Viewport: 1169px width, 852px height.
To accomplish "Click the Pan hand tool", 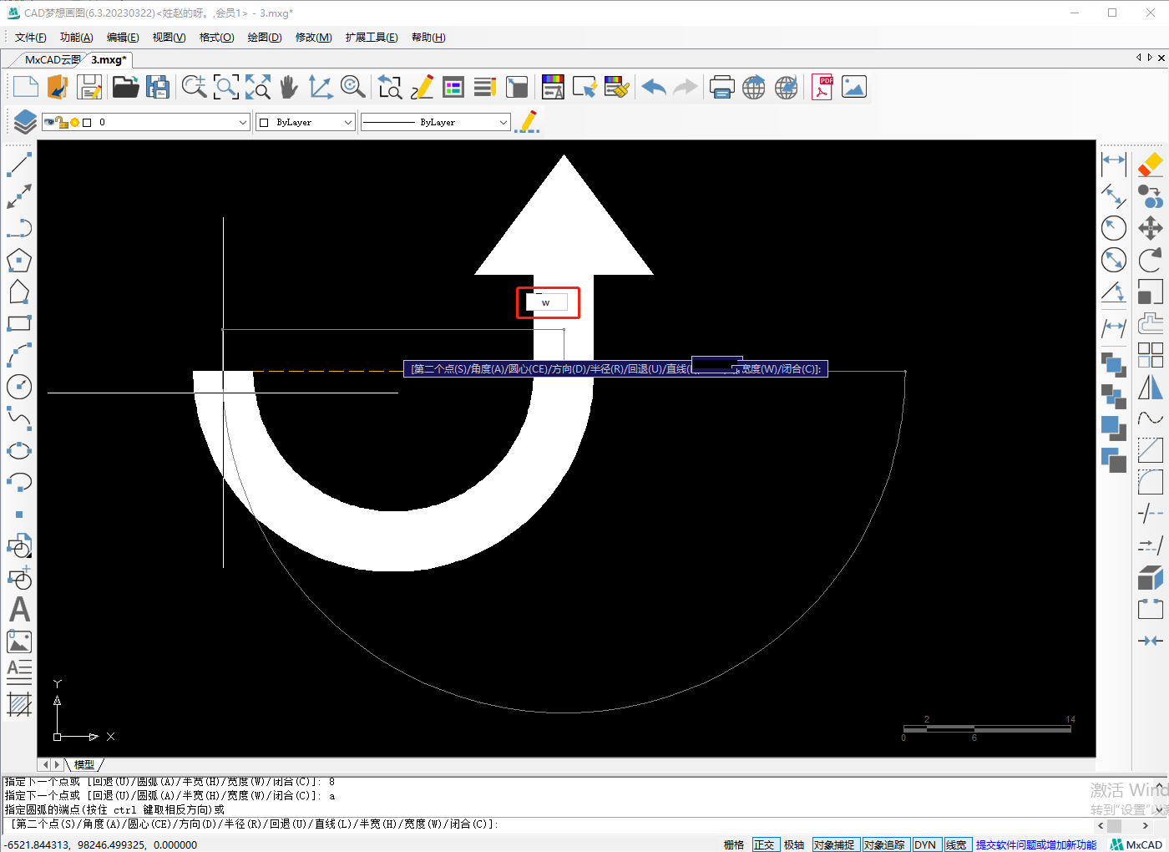I will [x=289, y=87].
